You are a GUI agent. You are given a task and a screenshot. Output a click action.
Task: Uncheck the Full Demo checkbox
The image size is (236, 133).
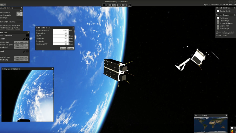click(x=218, y=18)
